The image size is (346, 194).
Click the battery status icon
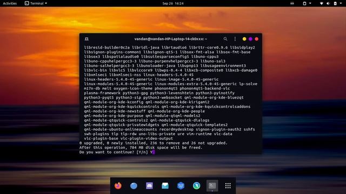[x=335, y=3]
